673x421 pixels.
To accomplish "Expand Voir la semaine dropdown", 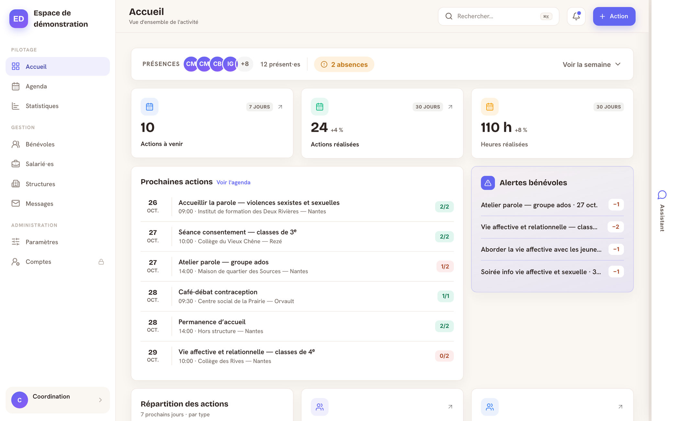I will 591,64.
